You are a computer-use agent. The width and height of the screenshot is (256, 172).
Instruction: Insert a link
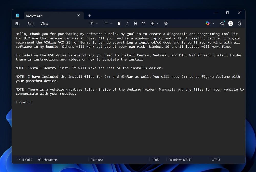pos(144,23)
